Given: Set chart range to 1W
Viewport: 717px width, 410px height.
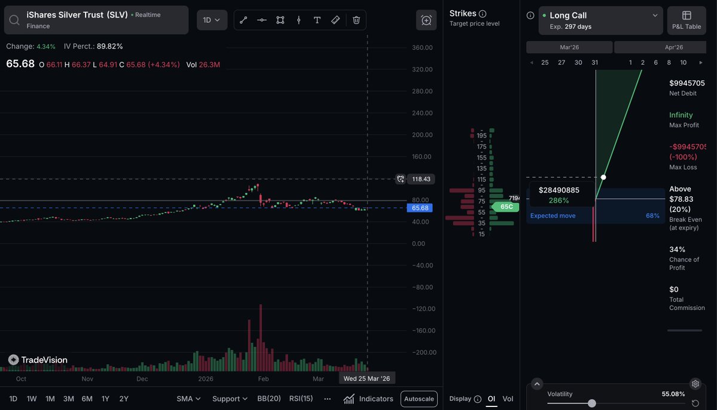Looking at the screenshot, I should [32, 399].
